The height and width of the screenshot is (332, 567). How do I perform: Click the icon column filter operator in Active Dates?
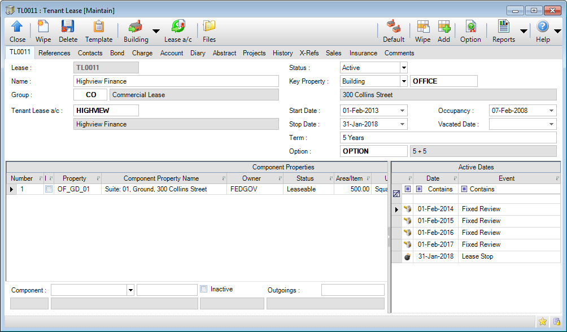(x=408, y=189)
